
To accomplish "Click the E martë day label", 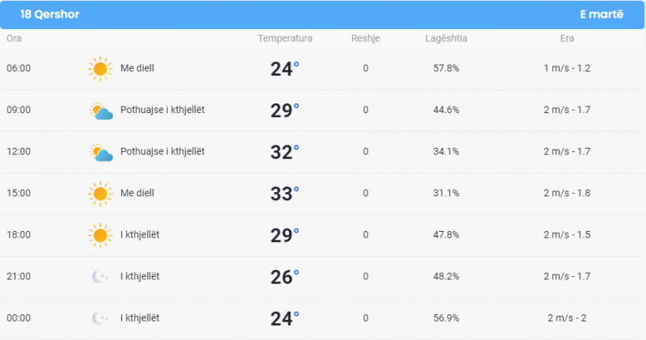I will pos(602,15).
